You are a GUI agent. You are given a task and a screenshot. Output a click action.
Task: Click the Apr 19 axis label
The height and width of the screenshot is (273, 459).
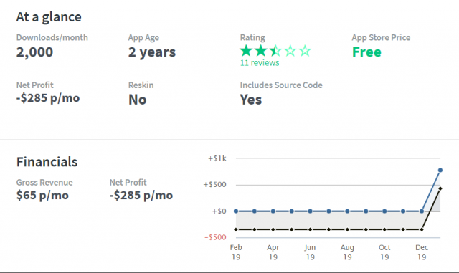click(273, 252)
